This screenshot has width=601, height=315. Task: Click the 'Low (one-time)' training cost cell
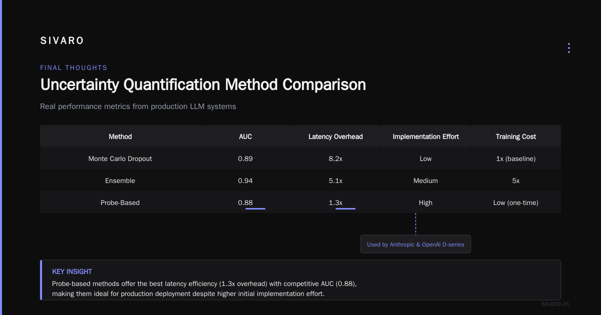516,202
